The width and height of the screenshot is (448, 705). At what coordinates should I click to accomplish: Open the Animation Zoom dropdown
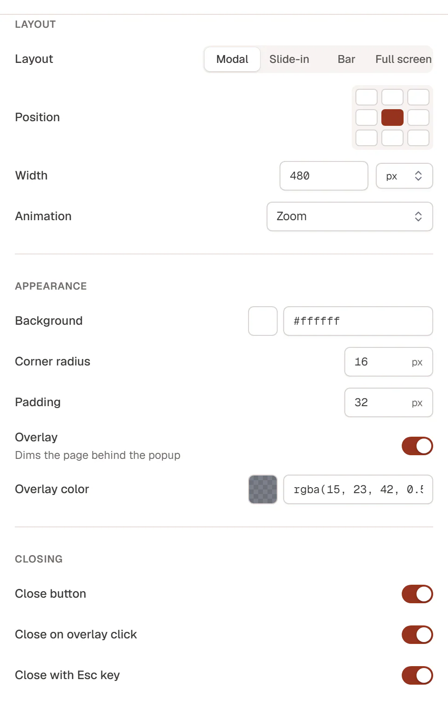coord(350,216)
